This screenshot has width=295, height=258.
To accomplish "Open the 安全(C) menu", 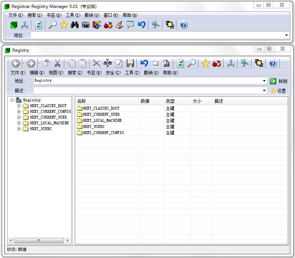I will click(113, 73).
